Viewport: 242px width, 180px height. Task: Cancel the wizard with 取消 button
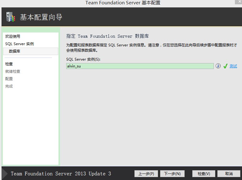coord(229,174)
